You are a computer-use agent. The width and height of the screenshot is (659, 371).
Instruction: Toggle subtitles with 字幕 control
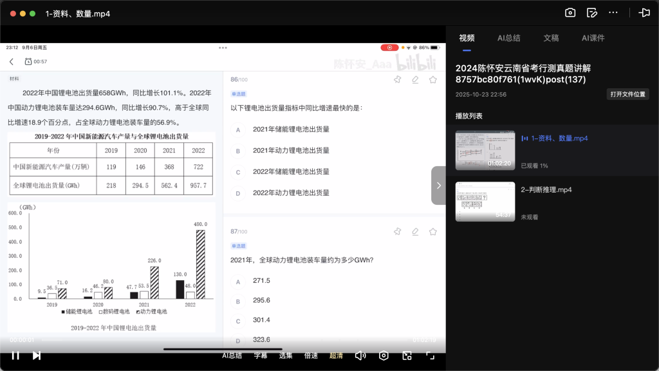260,355
